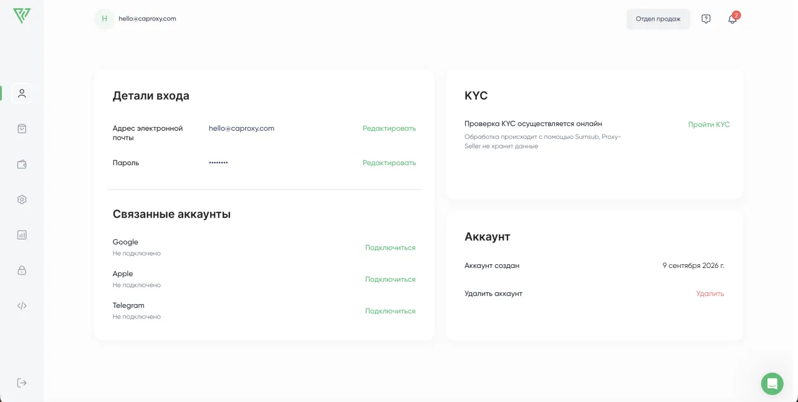Click the Пароль label
Viewport: 798px width, 402px height.
[126, 163]
